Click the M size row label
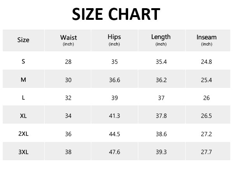The height and width of the screenshot is (175, 233). click(23, 80)
